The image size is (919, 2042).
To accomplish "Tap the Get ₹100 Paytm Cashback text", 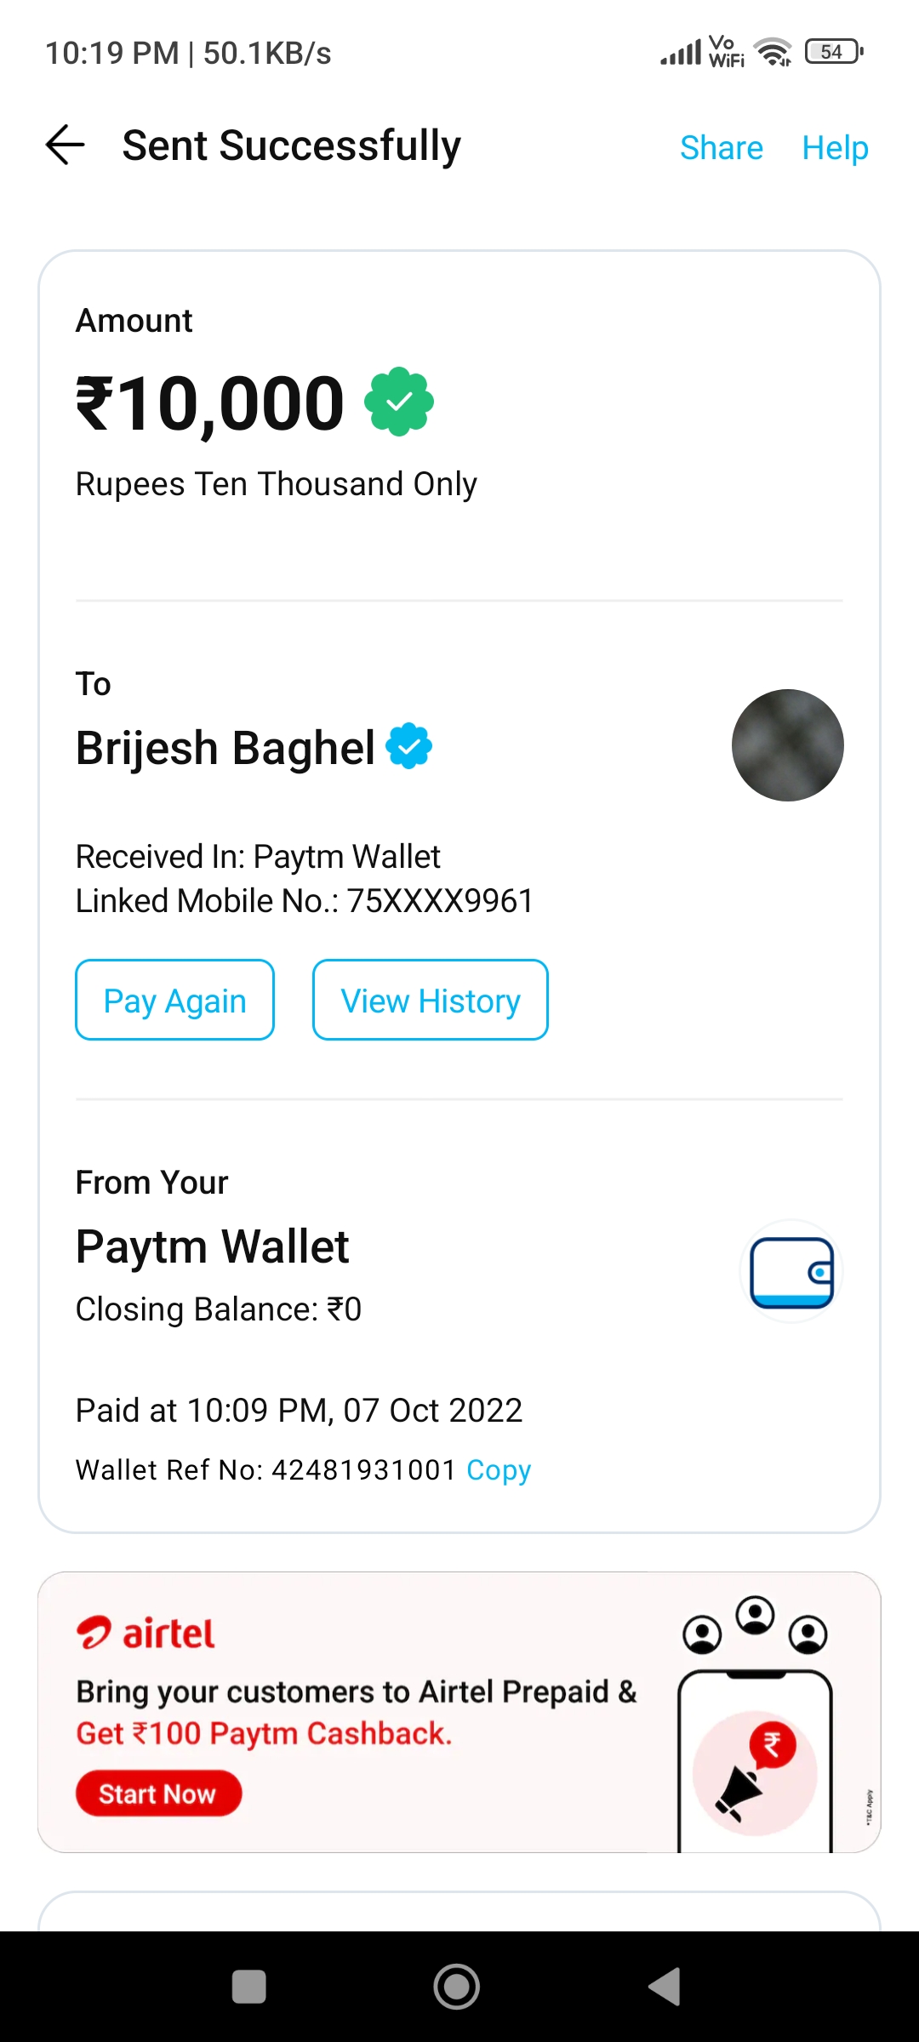I will [x=264, y=1733].
